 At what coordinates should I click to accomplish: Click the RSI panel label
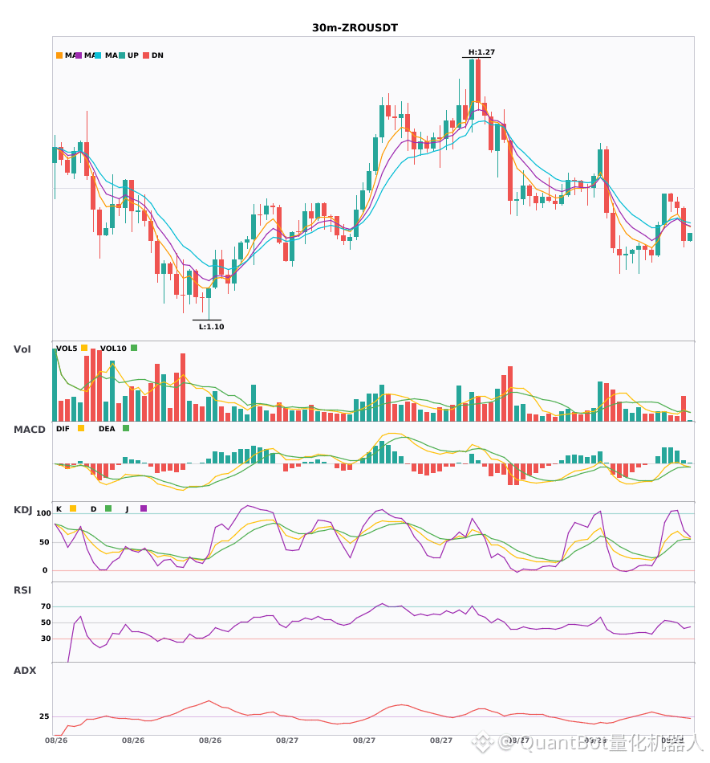pos(22,590)
